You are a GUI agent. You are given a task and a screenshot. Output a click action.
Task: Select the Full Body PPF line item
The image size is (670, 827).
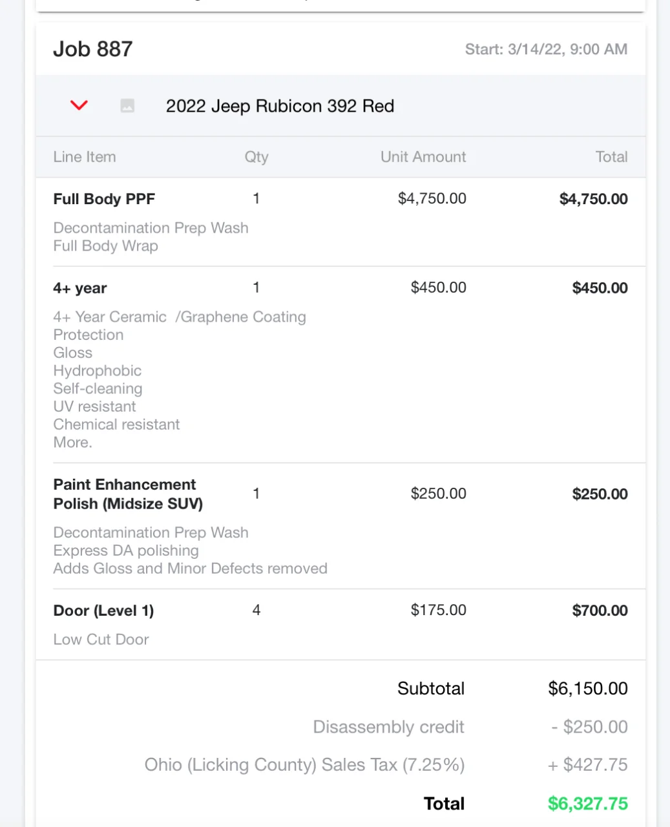pyautogui.click(x=104, y=199)
